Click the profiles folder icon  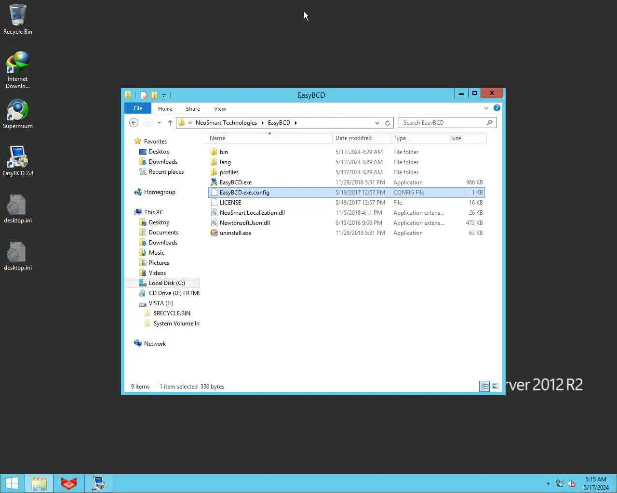click(214, 172)
